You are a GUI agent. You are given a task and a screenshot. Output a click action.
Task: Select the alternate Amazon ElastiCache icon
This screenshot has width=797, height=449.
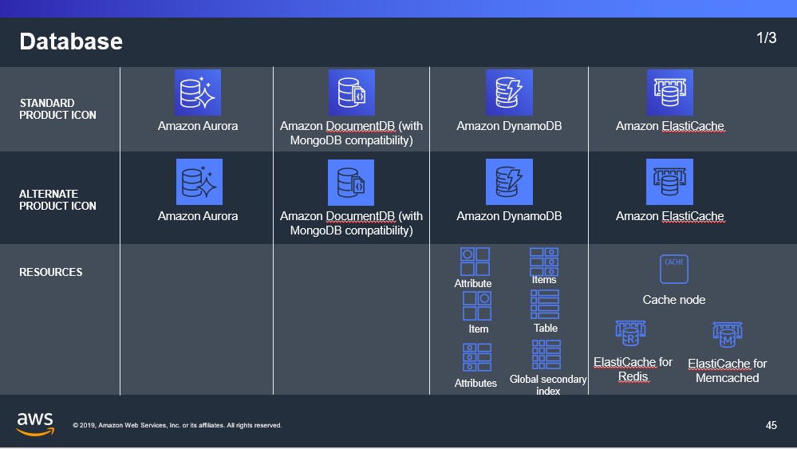[x=669, y=182]
